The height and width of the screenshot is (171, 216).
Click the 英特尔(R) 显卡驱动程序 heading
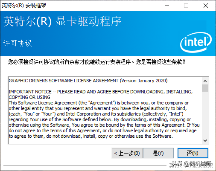(62, 21)
